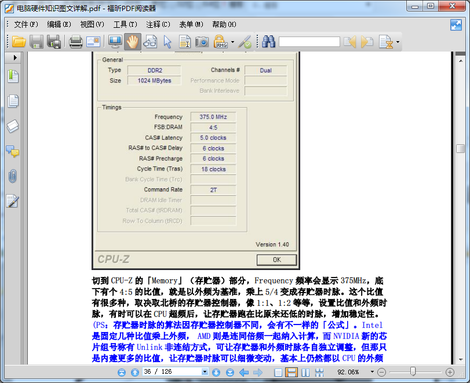The height and width of the screenshot is (383, 470).
Task: Open the 表单(M) menu
Action: [191, 24]
